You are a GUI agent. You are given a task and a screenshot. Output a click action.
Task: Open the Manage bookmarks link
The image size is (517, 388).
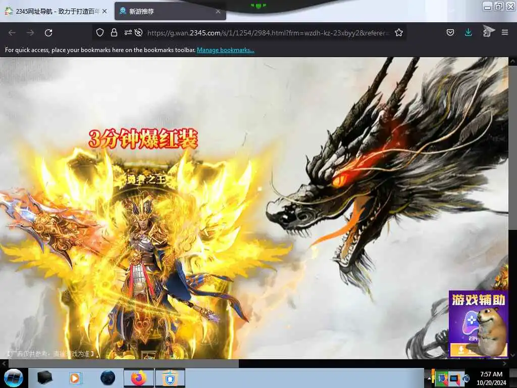coord(226,50)
